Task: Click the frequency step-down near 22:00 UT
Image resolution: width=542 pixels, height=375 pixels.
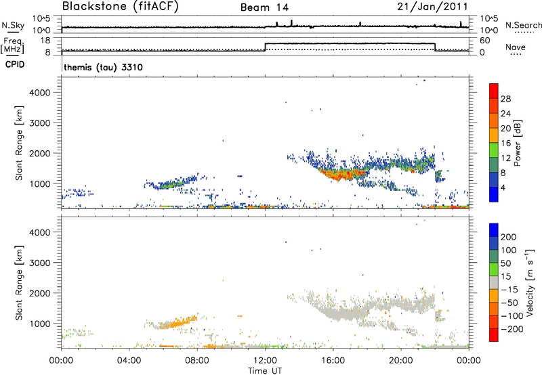Action: [435, 47]
